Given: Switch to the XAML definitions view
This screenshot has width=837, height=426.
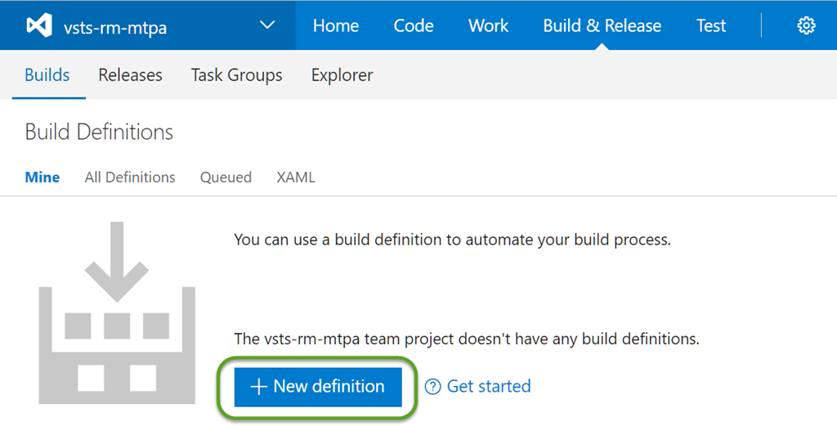Looking at the screenshot, I should (x=296, y=177).
